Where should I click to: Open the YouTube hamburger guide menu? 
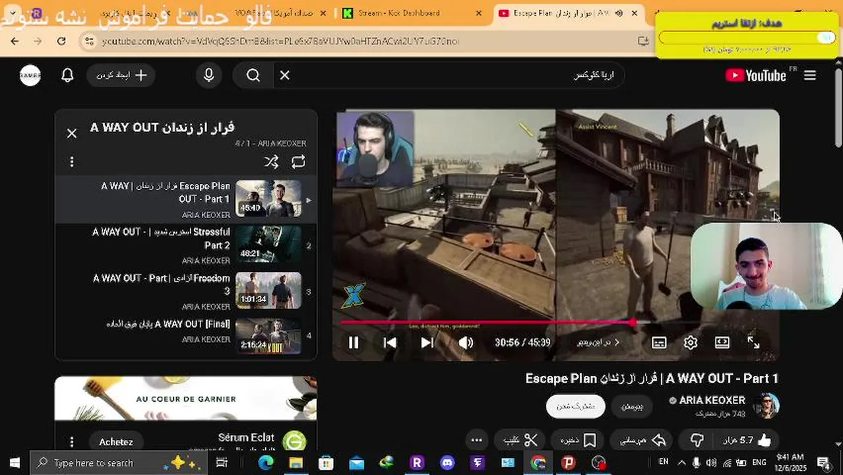[810, 75]
